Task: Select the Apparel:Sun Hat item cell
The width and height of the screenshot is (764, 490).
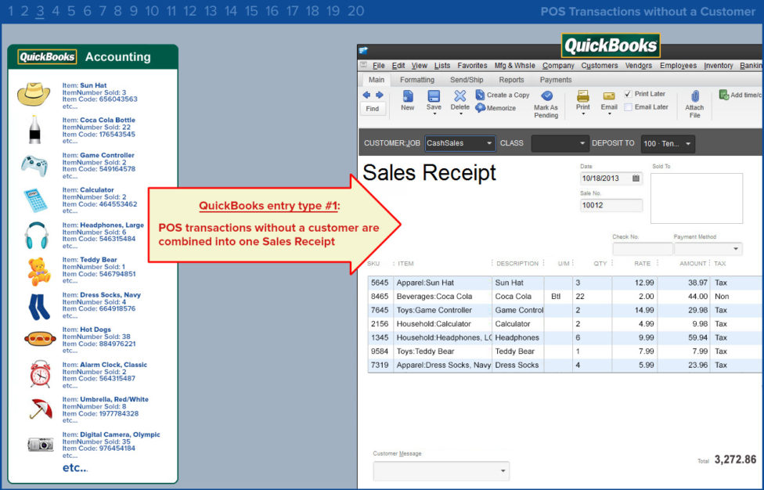Action: [x=443, y=283]
